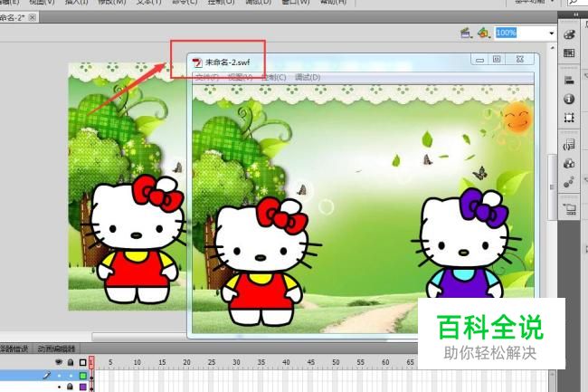Viewport: 588px width, 392px height.
Task: Open Debug menu in swf preview window
Action: click(308, 77)
